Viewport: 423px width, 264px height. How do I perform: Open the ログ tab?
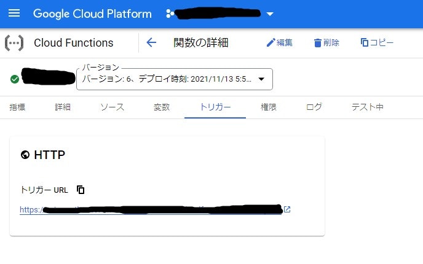tap(314, 107)
